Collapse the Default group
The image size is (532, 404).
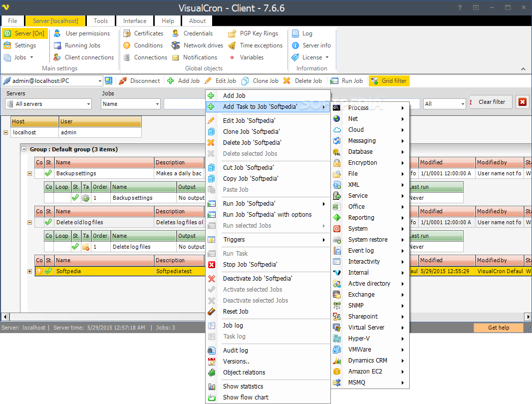point(24,149)
